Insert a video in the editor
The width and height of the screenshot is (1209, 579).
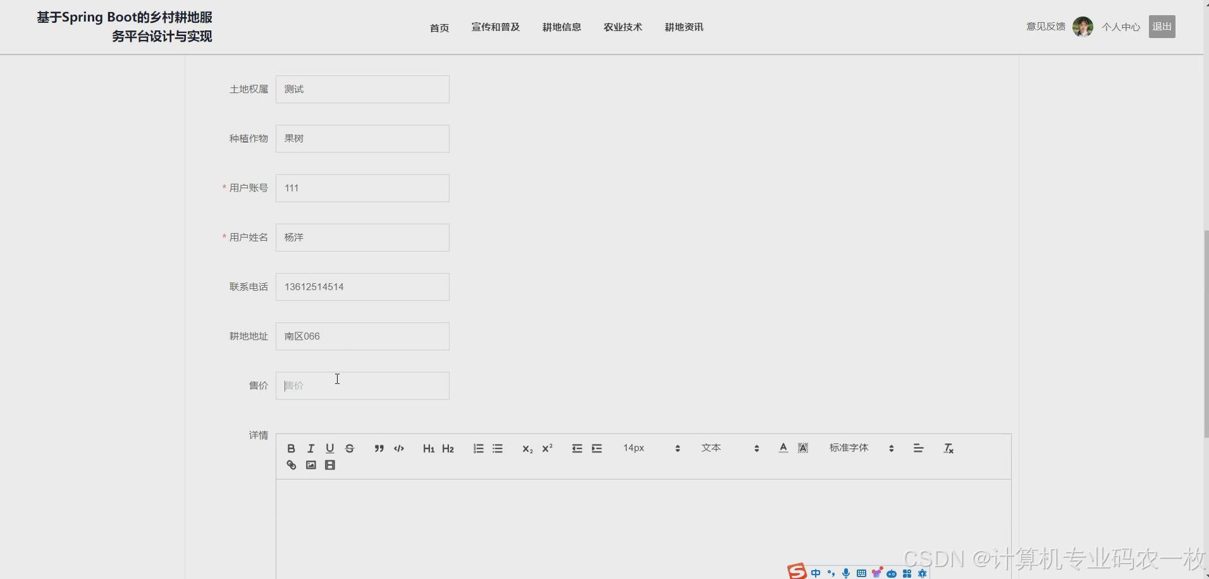(x=330, y=465)
